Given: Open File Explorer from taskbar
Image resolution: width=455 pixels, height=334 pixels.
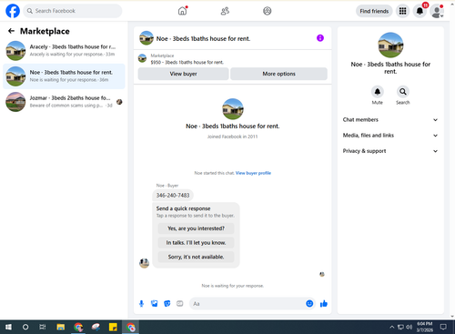Looking at the screenshot, I should pos(61,327).
